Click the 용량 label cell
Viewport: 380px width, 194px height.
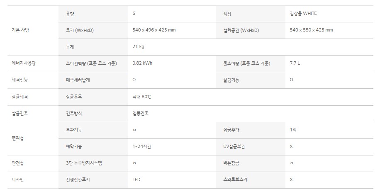pos(93,14)
